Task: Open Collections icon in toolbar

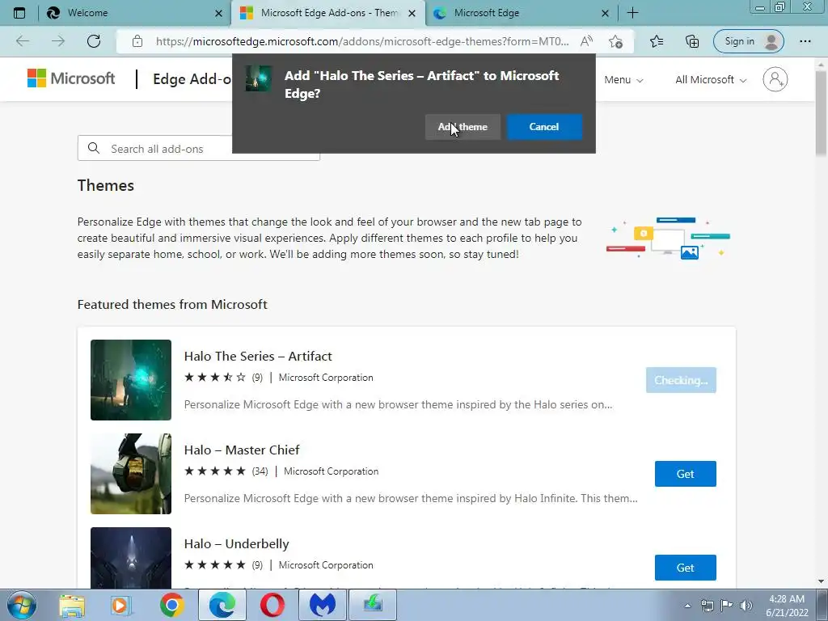Action: 692,41
